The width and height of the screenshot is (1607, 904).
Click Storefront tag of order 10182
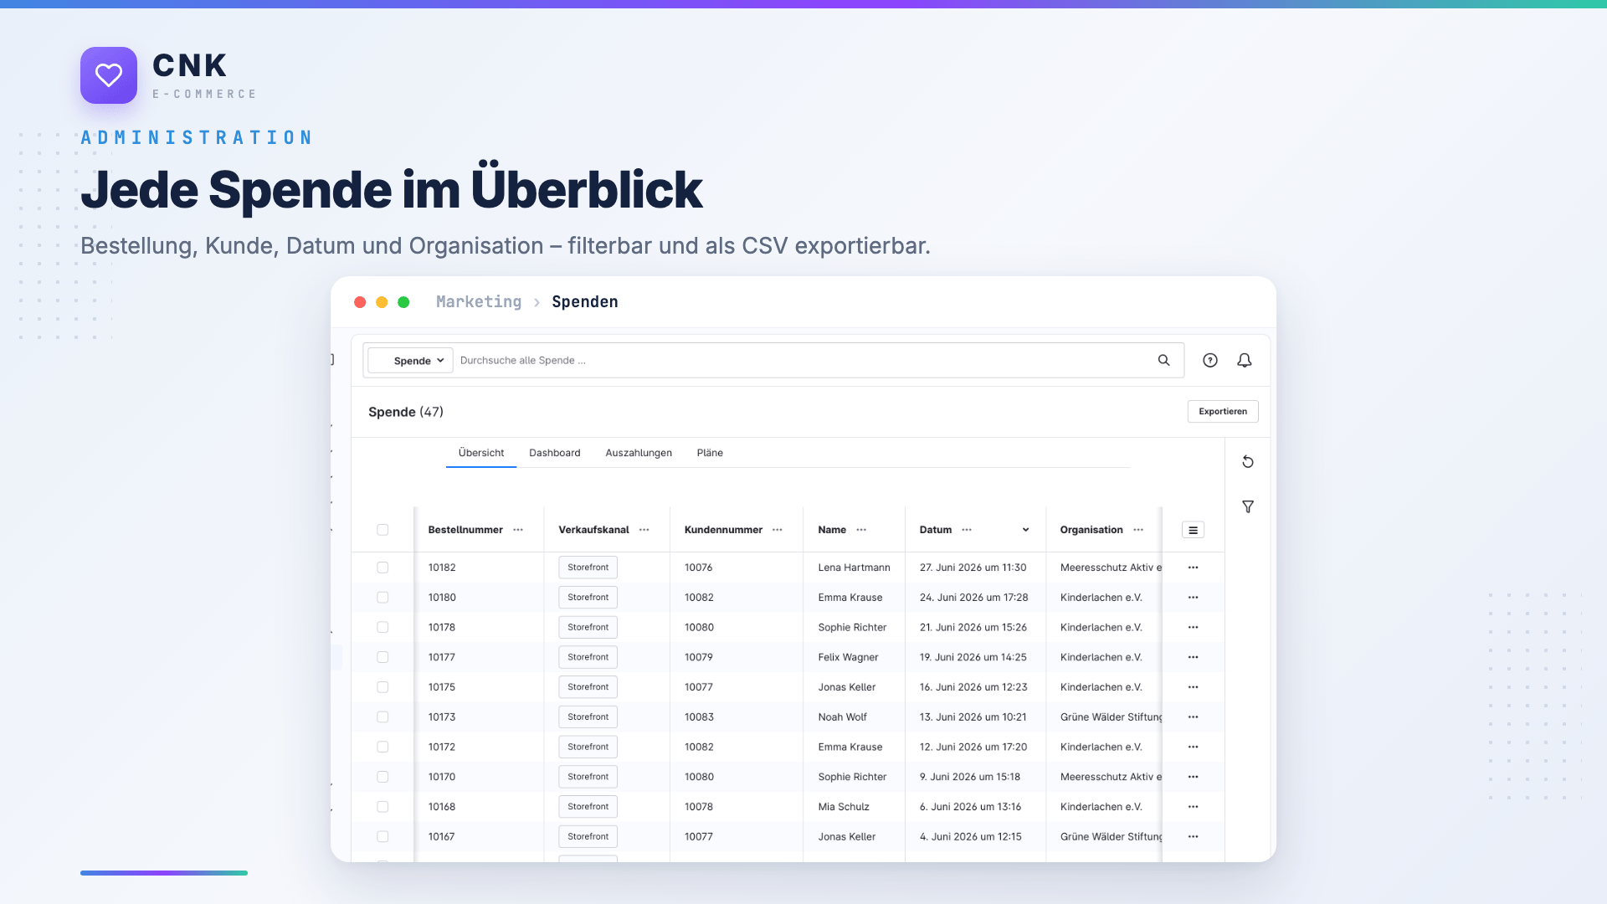tap(588, 568)
